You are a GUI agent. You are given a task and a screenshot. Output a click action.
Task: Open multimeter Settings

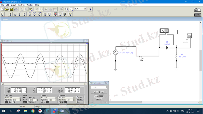coord(99,99)
